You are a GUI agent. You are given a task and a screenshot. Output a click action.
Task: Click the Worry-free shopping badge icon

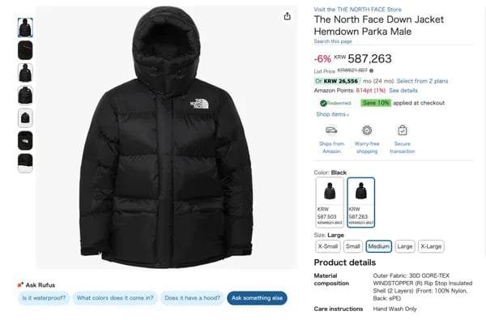(x=367, y=130)
